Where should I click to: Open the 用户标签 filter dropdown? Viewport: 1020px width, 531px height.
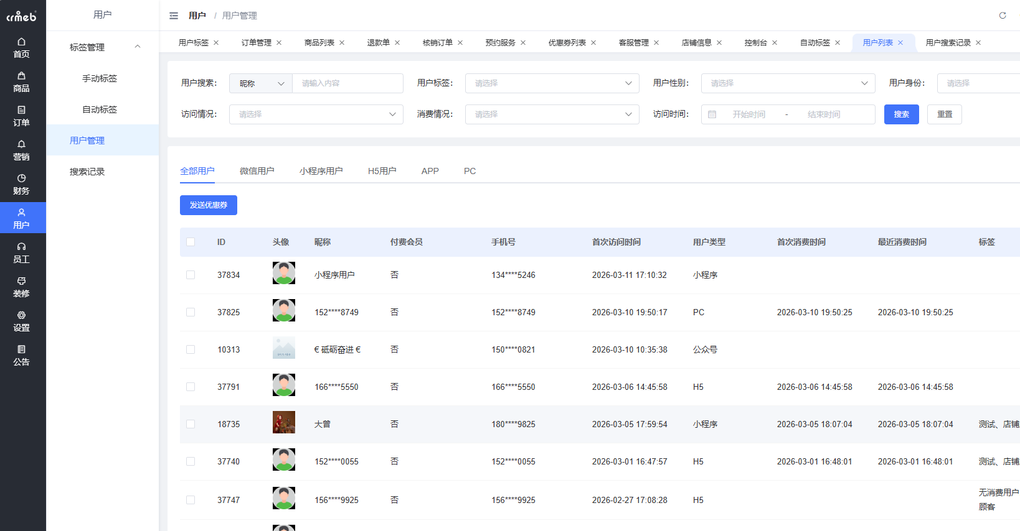(x=552, y=83)
